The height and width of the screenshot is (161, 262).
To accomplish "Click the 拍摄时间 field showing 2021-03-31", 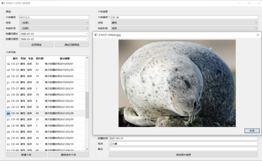I will (x=183, y=138).
